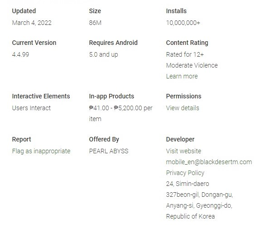Click the March 4, 2022 updated date
Screen dimensions: 265x234
pos(32,23)
